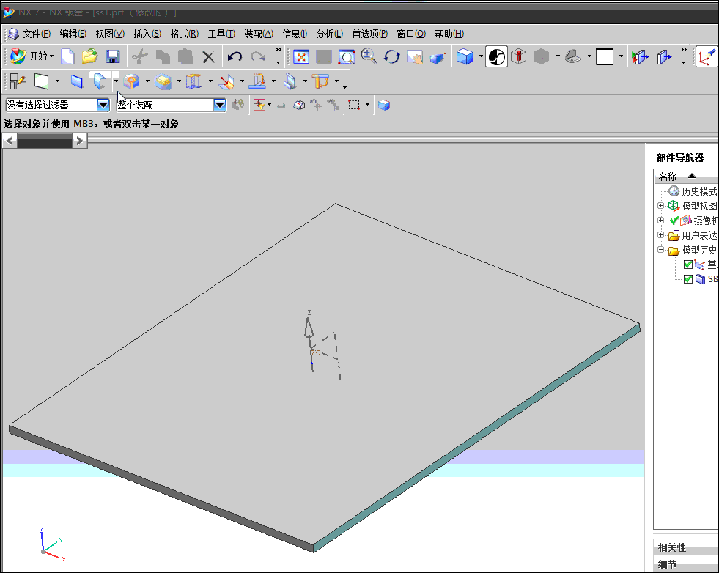Open the arrow beside the 开始 button
Screen dimensions: 719x573
pyautogui.click(x=52, y=56)
